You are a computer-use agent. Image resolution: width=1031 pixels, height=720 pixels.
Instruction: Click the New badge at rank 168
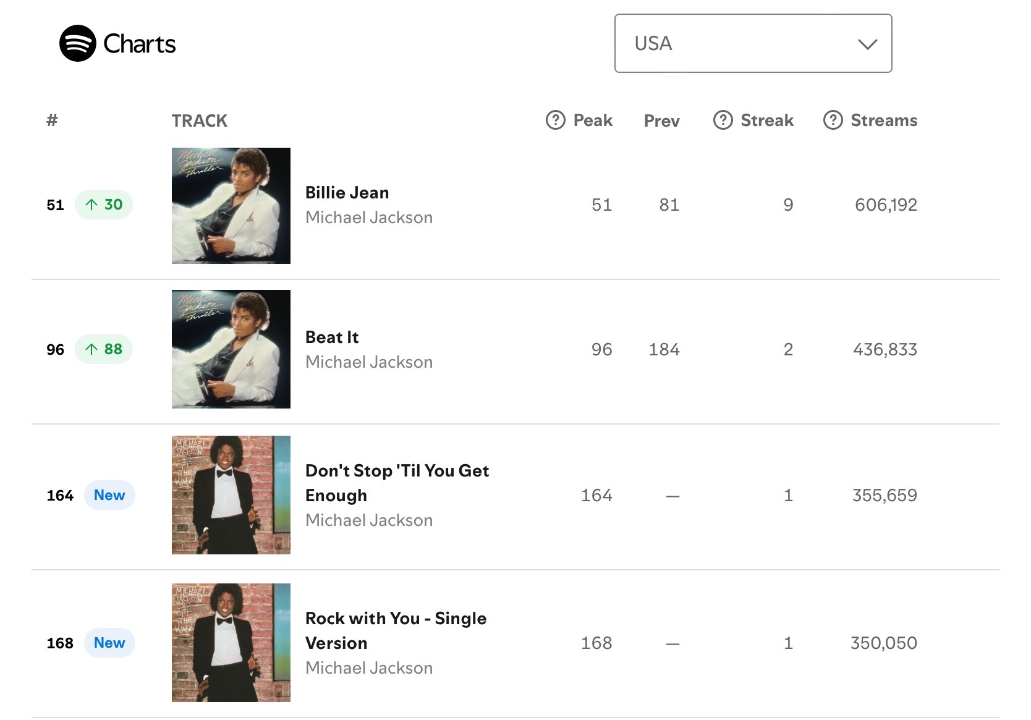[109, 643]
